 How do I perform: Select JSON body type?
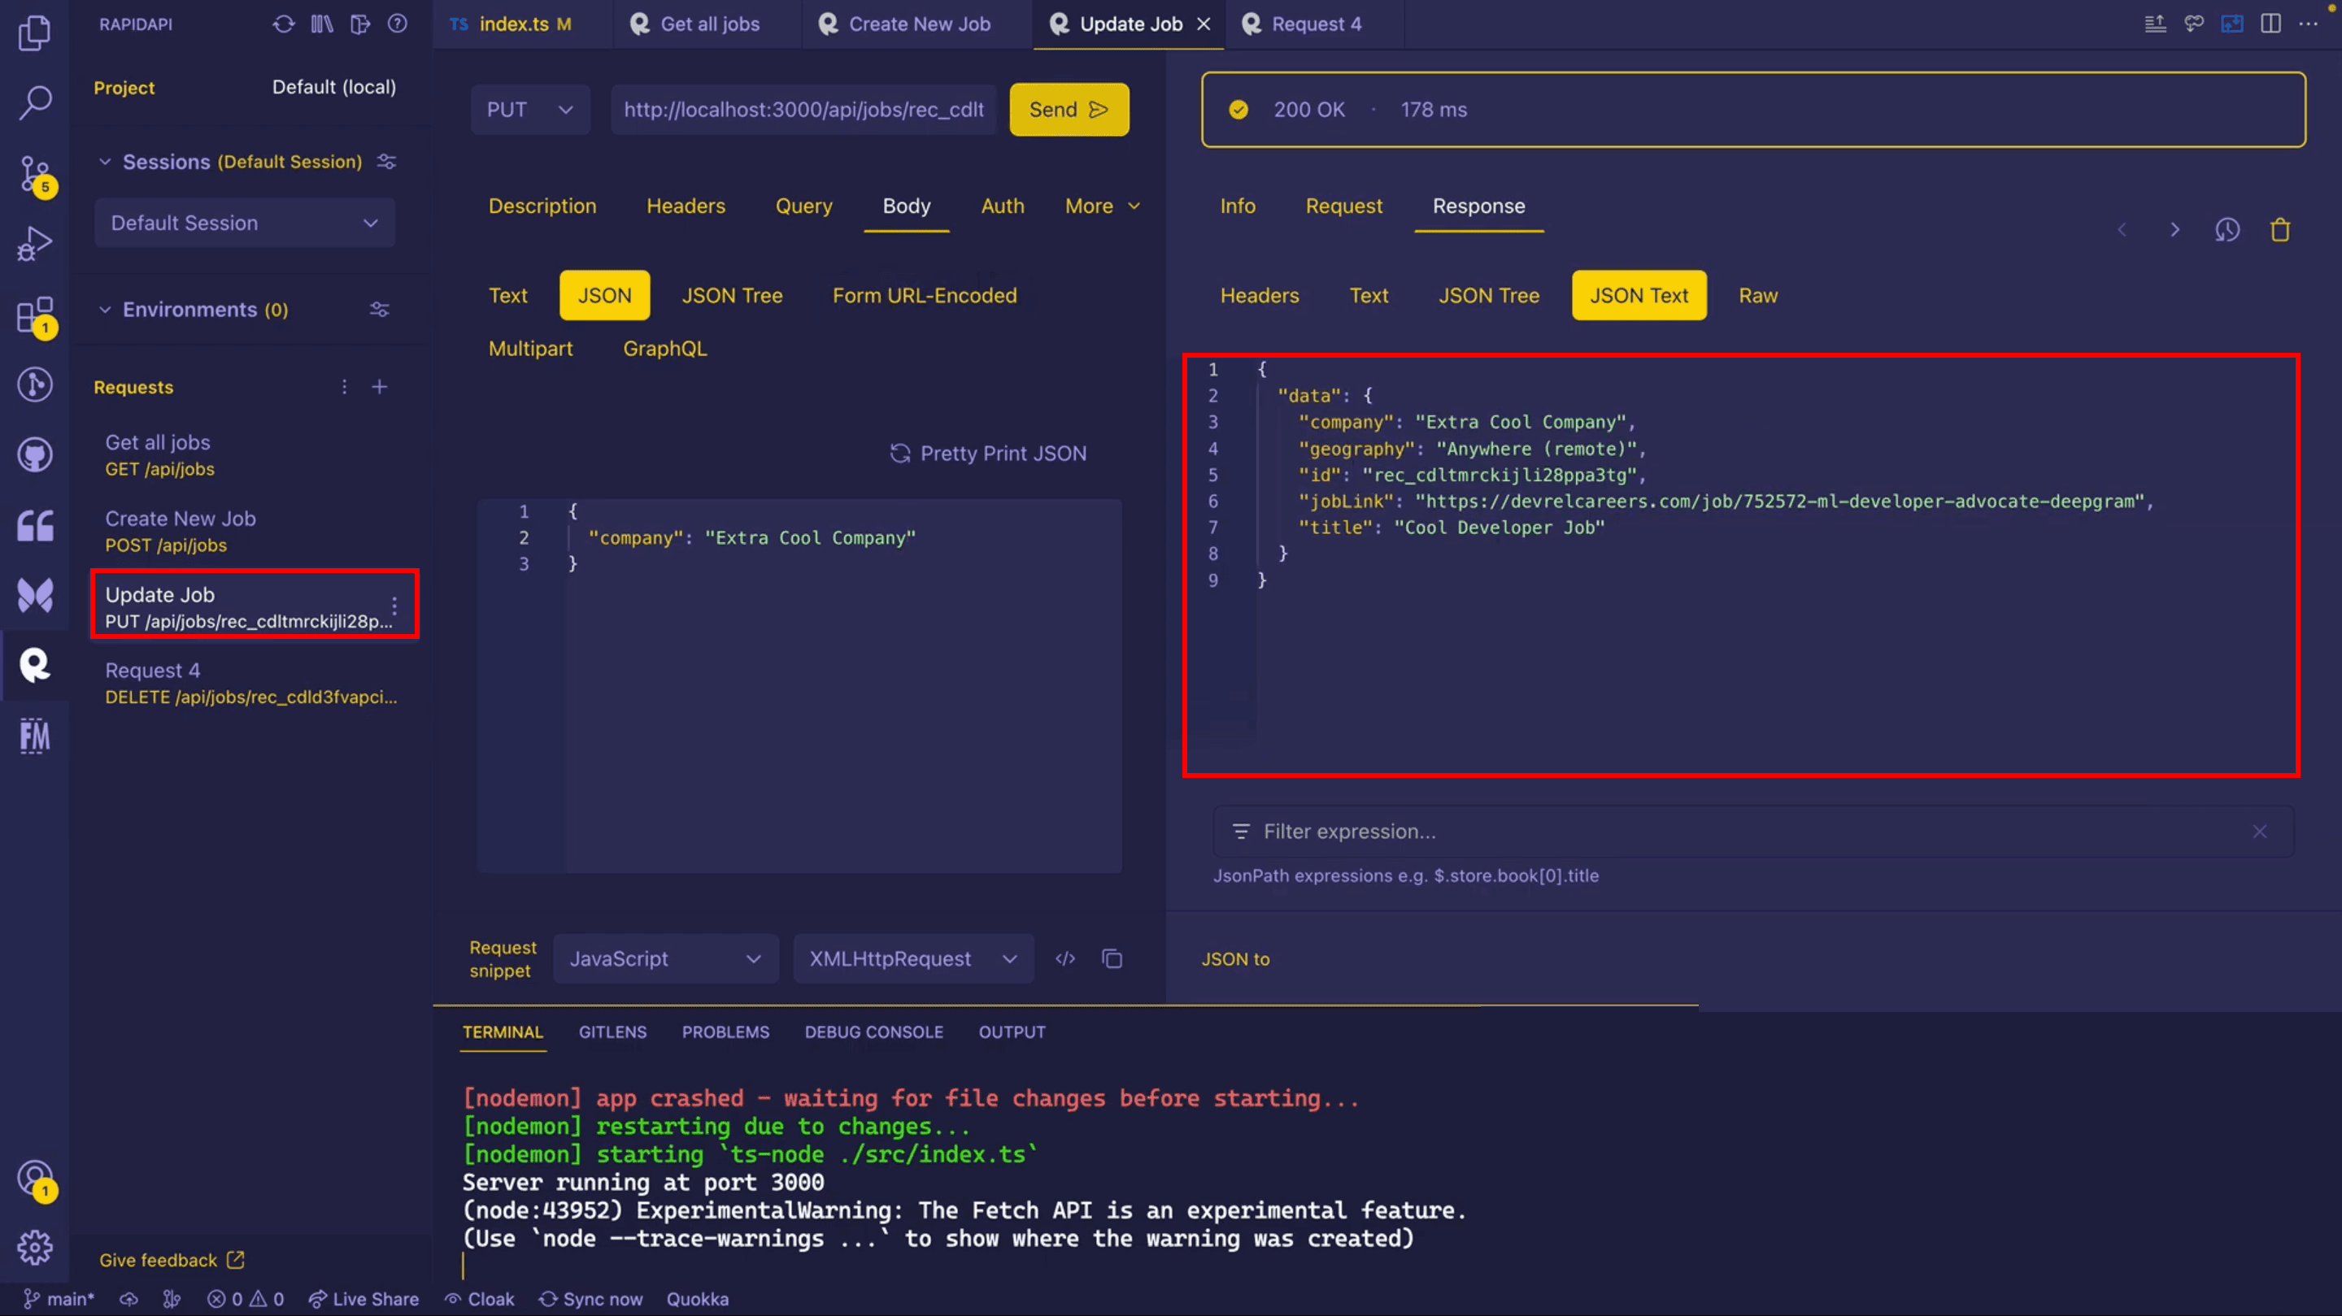tap(604, 295)
